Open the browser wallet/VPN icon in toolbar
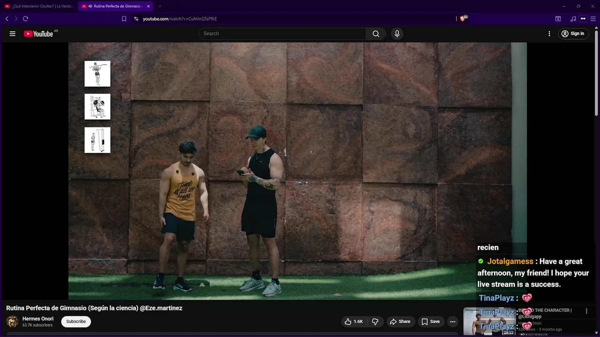The width and height of the screenshot is (600, 337). [583, 19]
